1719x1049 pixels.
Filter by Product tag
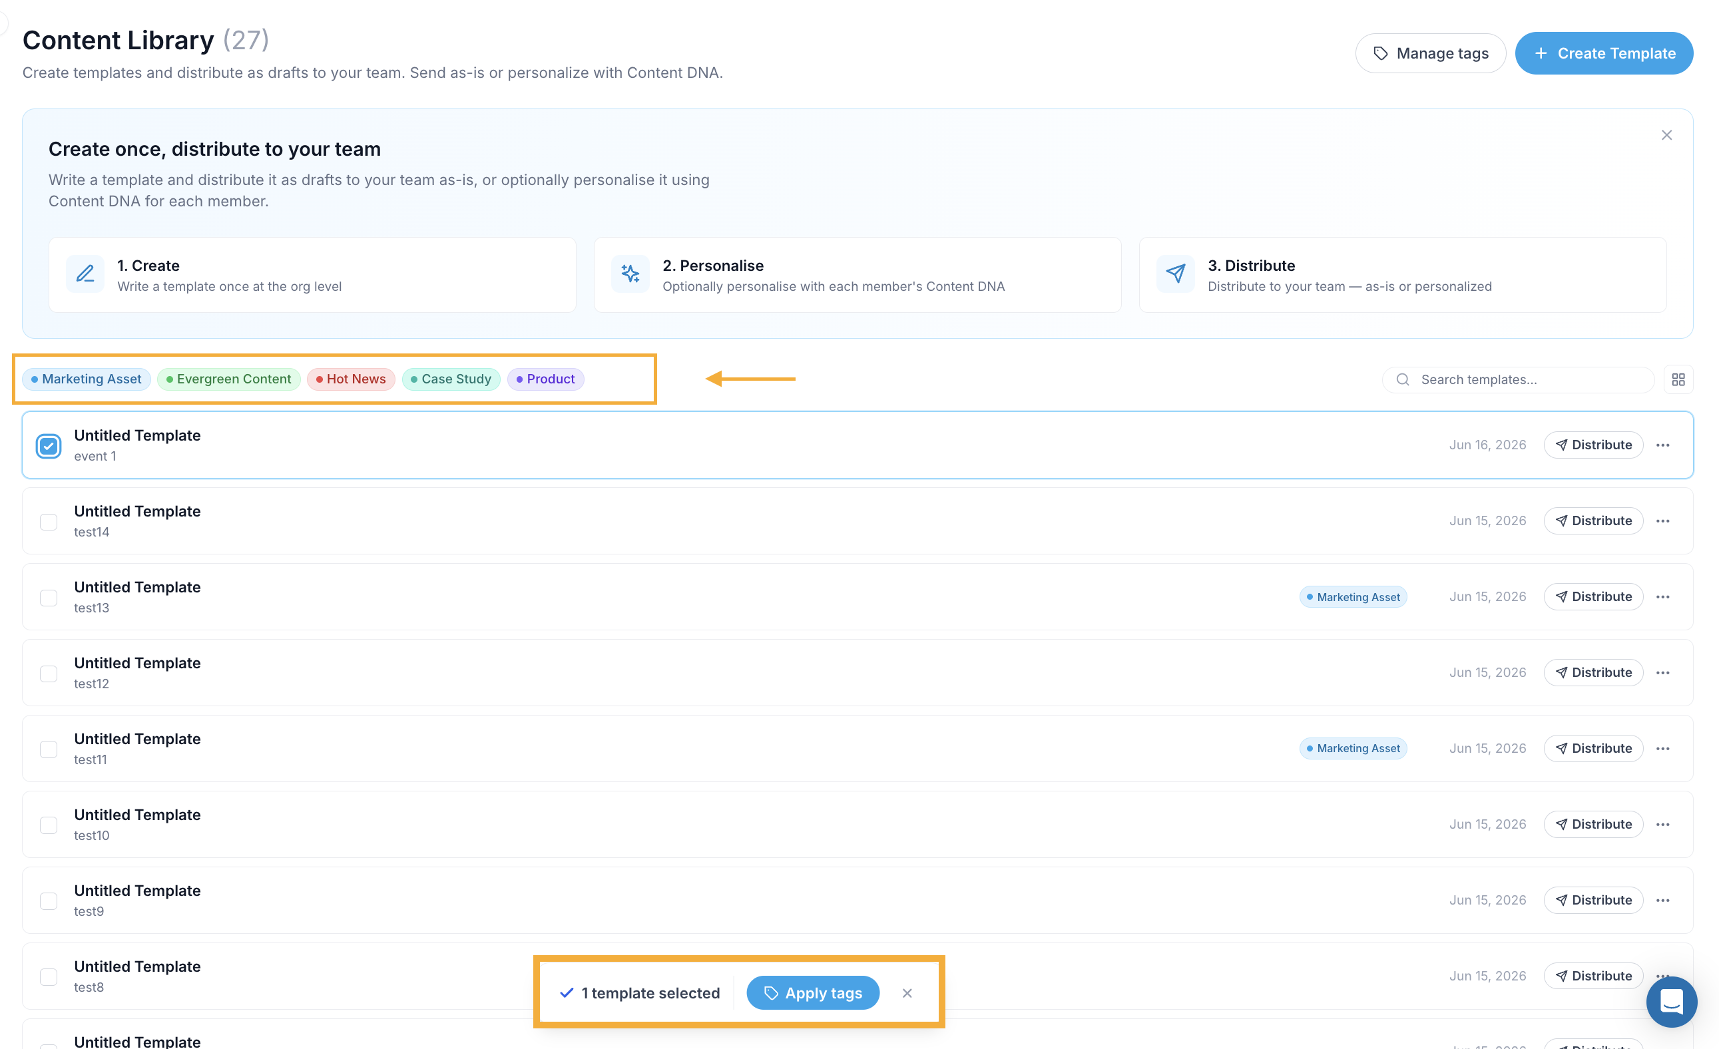tap(545, 379)
